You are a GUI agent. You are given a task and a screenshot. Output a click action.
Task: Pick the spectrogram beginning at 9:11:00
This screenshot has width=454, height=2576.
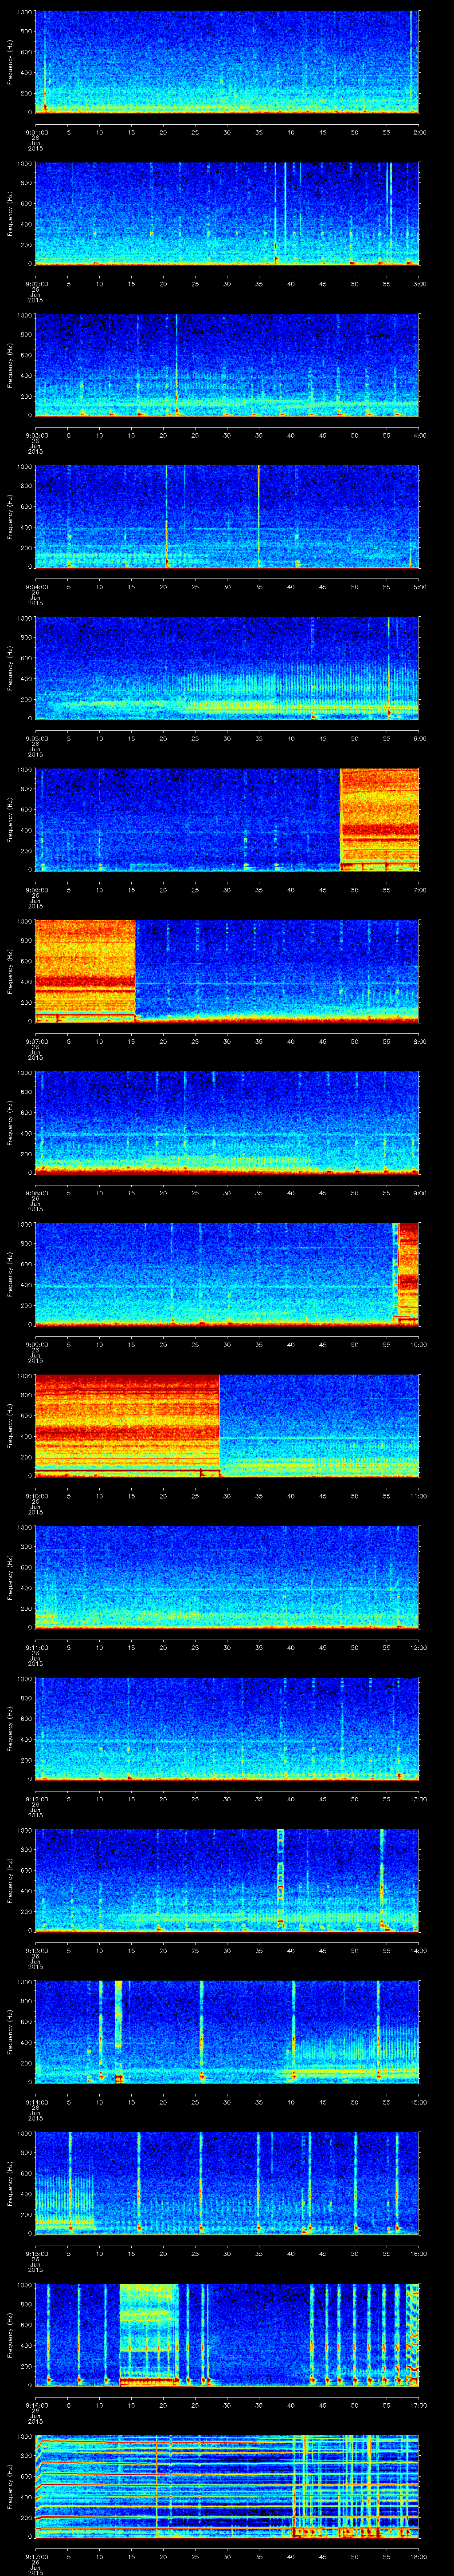227,1577
